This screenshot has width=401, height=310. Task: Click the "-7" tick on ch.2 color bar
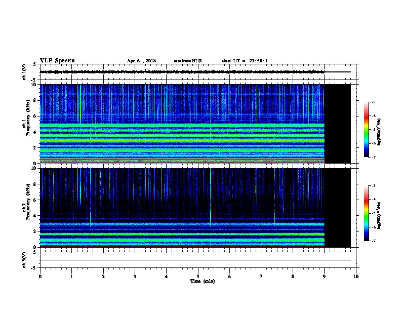[374, 241]
